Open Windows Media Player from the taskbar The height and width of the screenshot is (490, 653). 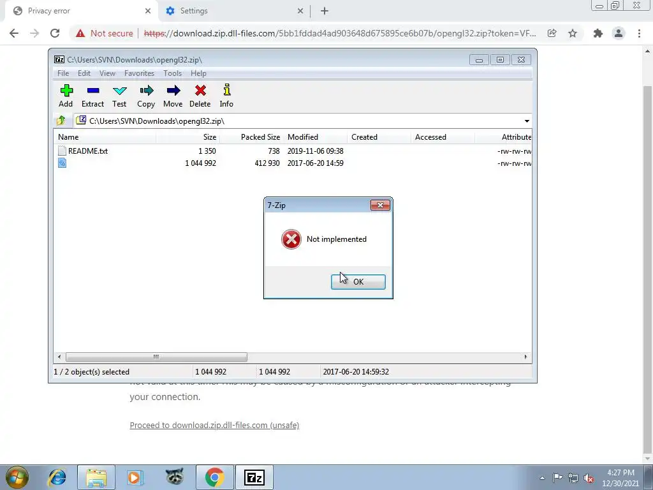point(135,477)
